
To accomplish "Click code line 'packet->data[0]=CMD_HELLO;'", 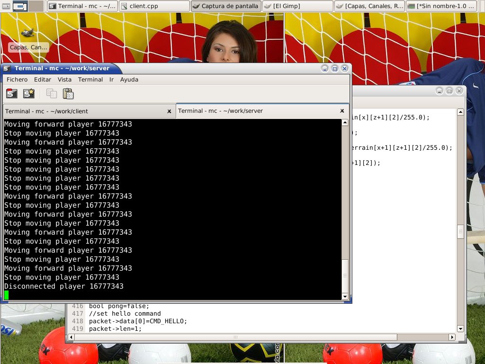I will tap(138, 321).
